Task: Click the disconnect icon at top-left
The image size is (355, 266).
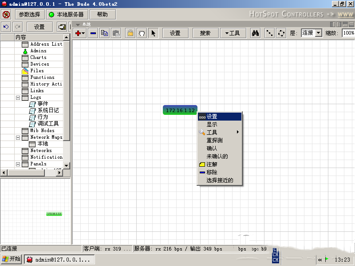Action: coord(6,15)
